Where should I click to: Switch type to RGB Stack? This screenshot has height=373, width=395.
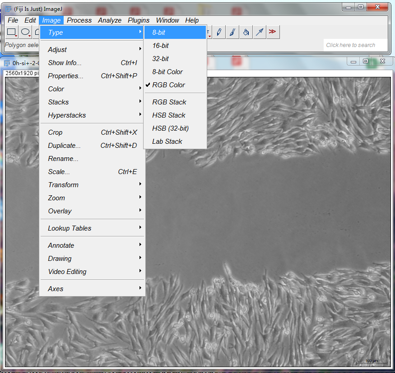175,102
